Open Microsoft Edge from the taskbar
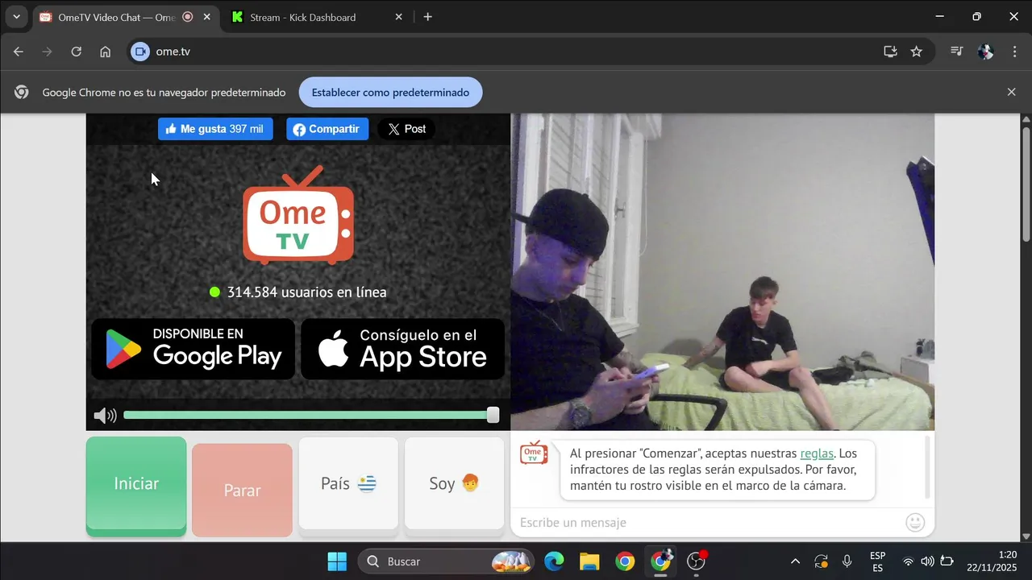Screen dimensions: 1032x580 click(x=554, y=561)
